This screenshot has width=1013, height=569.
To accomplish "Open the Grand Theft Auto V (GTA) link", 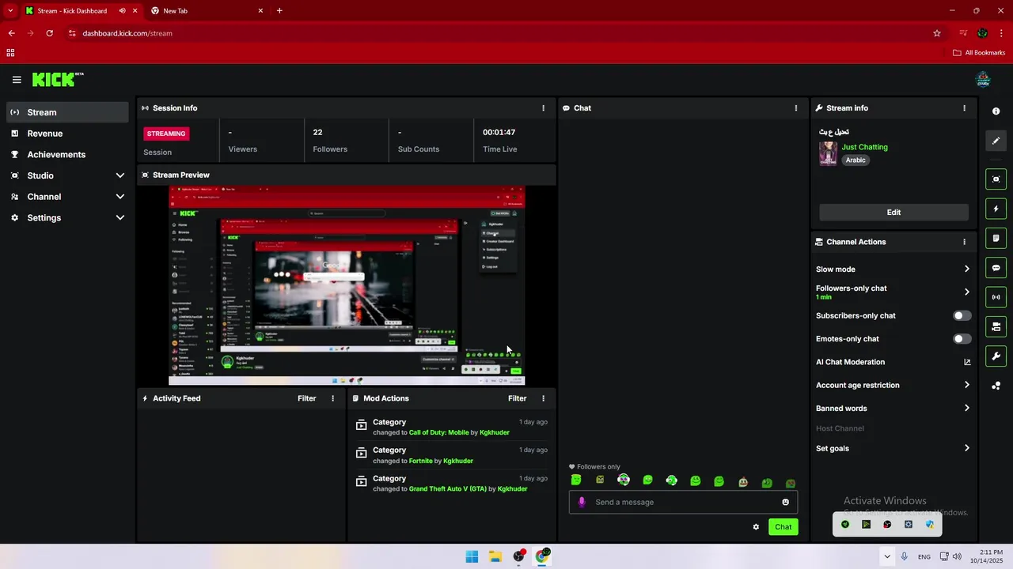I will (x=448, y=489).
